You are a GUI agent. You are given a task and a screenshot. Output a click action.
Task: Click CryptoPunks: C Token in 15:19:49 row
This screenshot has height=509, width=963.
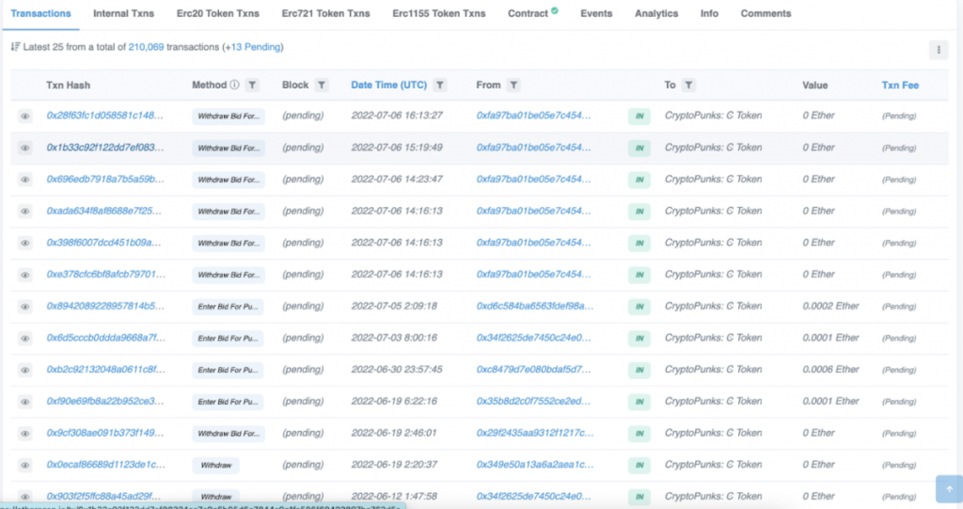(713, 148)
